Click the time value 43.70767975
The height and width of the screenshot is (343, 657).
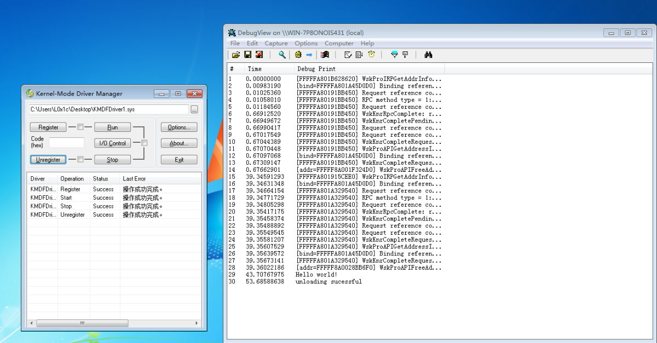(265, 275)
